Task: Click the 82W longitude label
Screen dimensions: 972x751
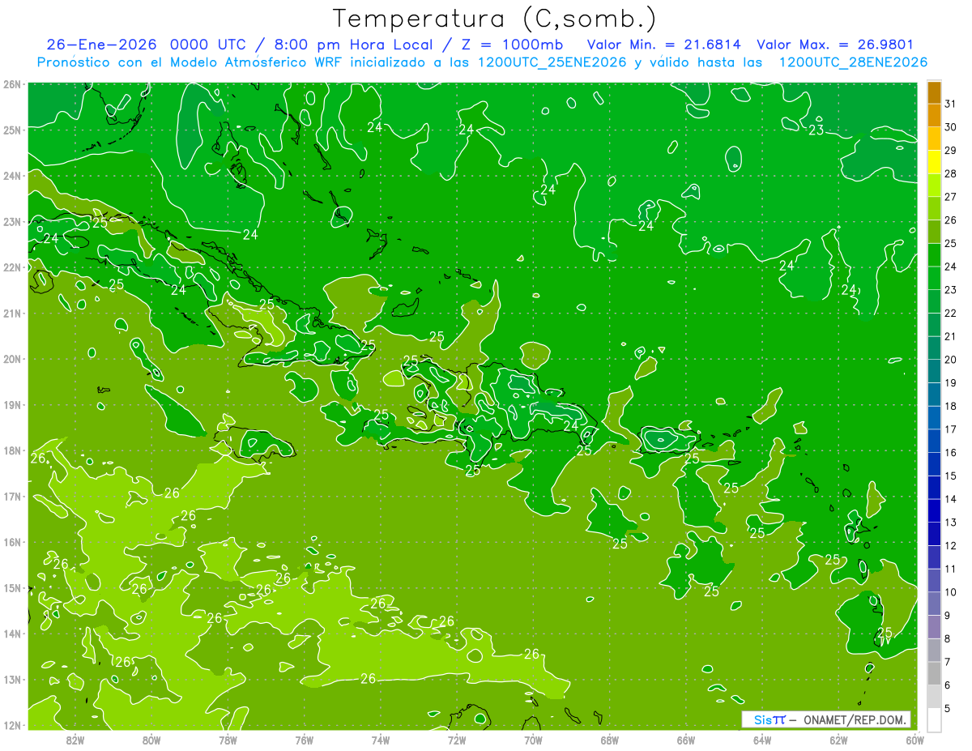Action: coord(75,740)
